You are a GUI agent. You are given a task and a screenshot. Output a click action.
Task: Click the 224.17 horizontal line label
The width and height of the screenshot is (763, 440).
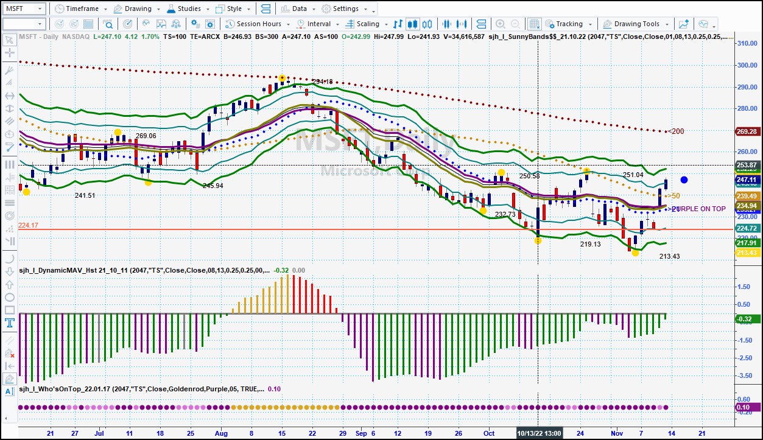click(29, 225)
